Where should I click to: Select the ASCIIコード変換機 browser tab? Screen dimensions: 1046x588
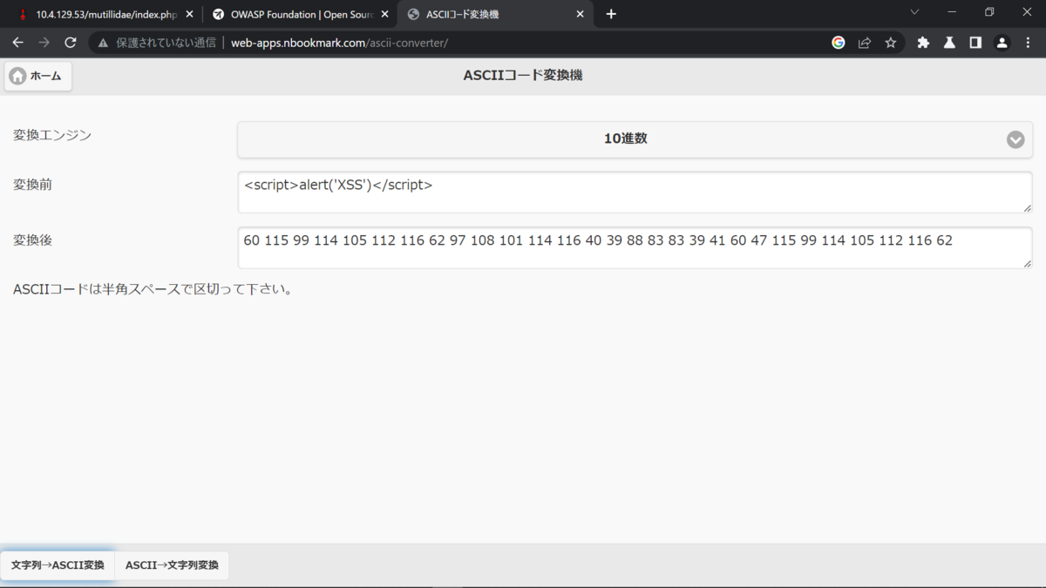494,15
